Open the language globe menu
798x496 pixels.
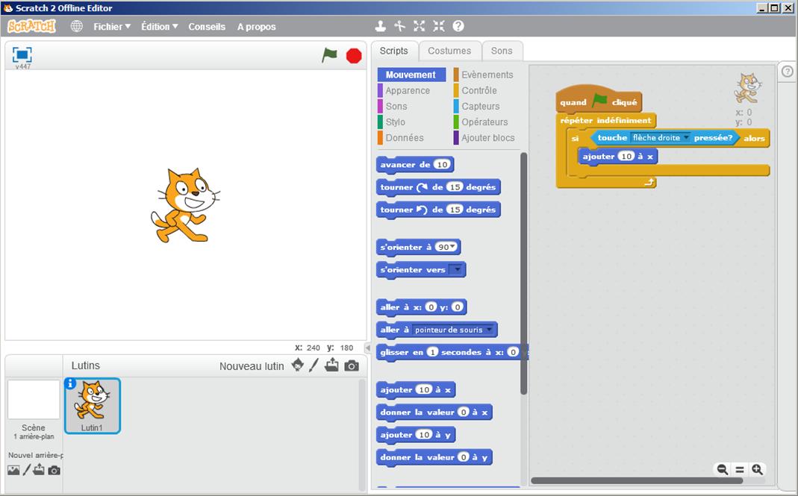pos(77,26)
